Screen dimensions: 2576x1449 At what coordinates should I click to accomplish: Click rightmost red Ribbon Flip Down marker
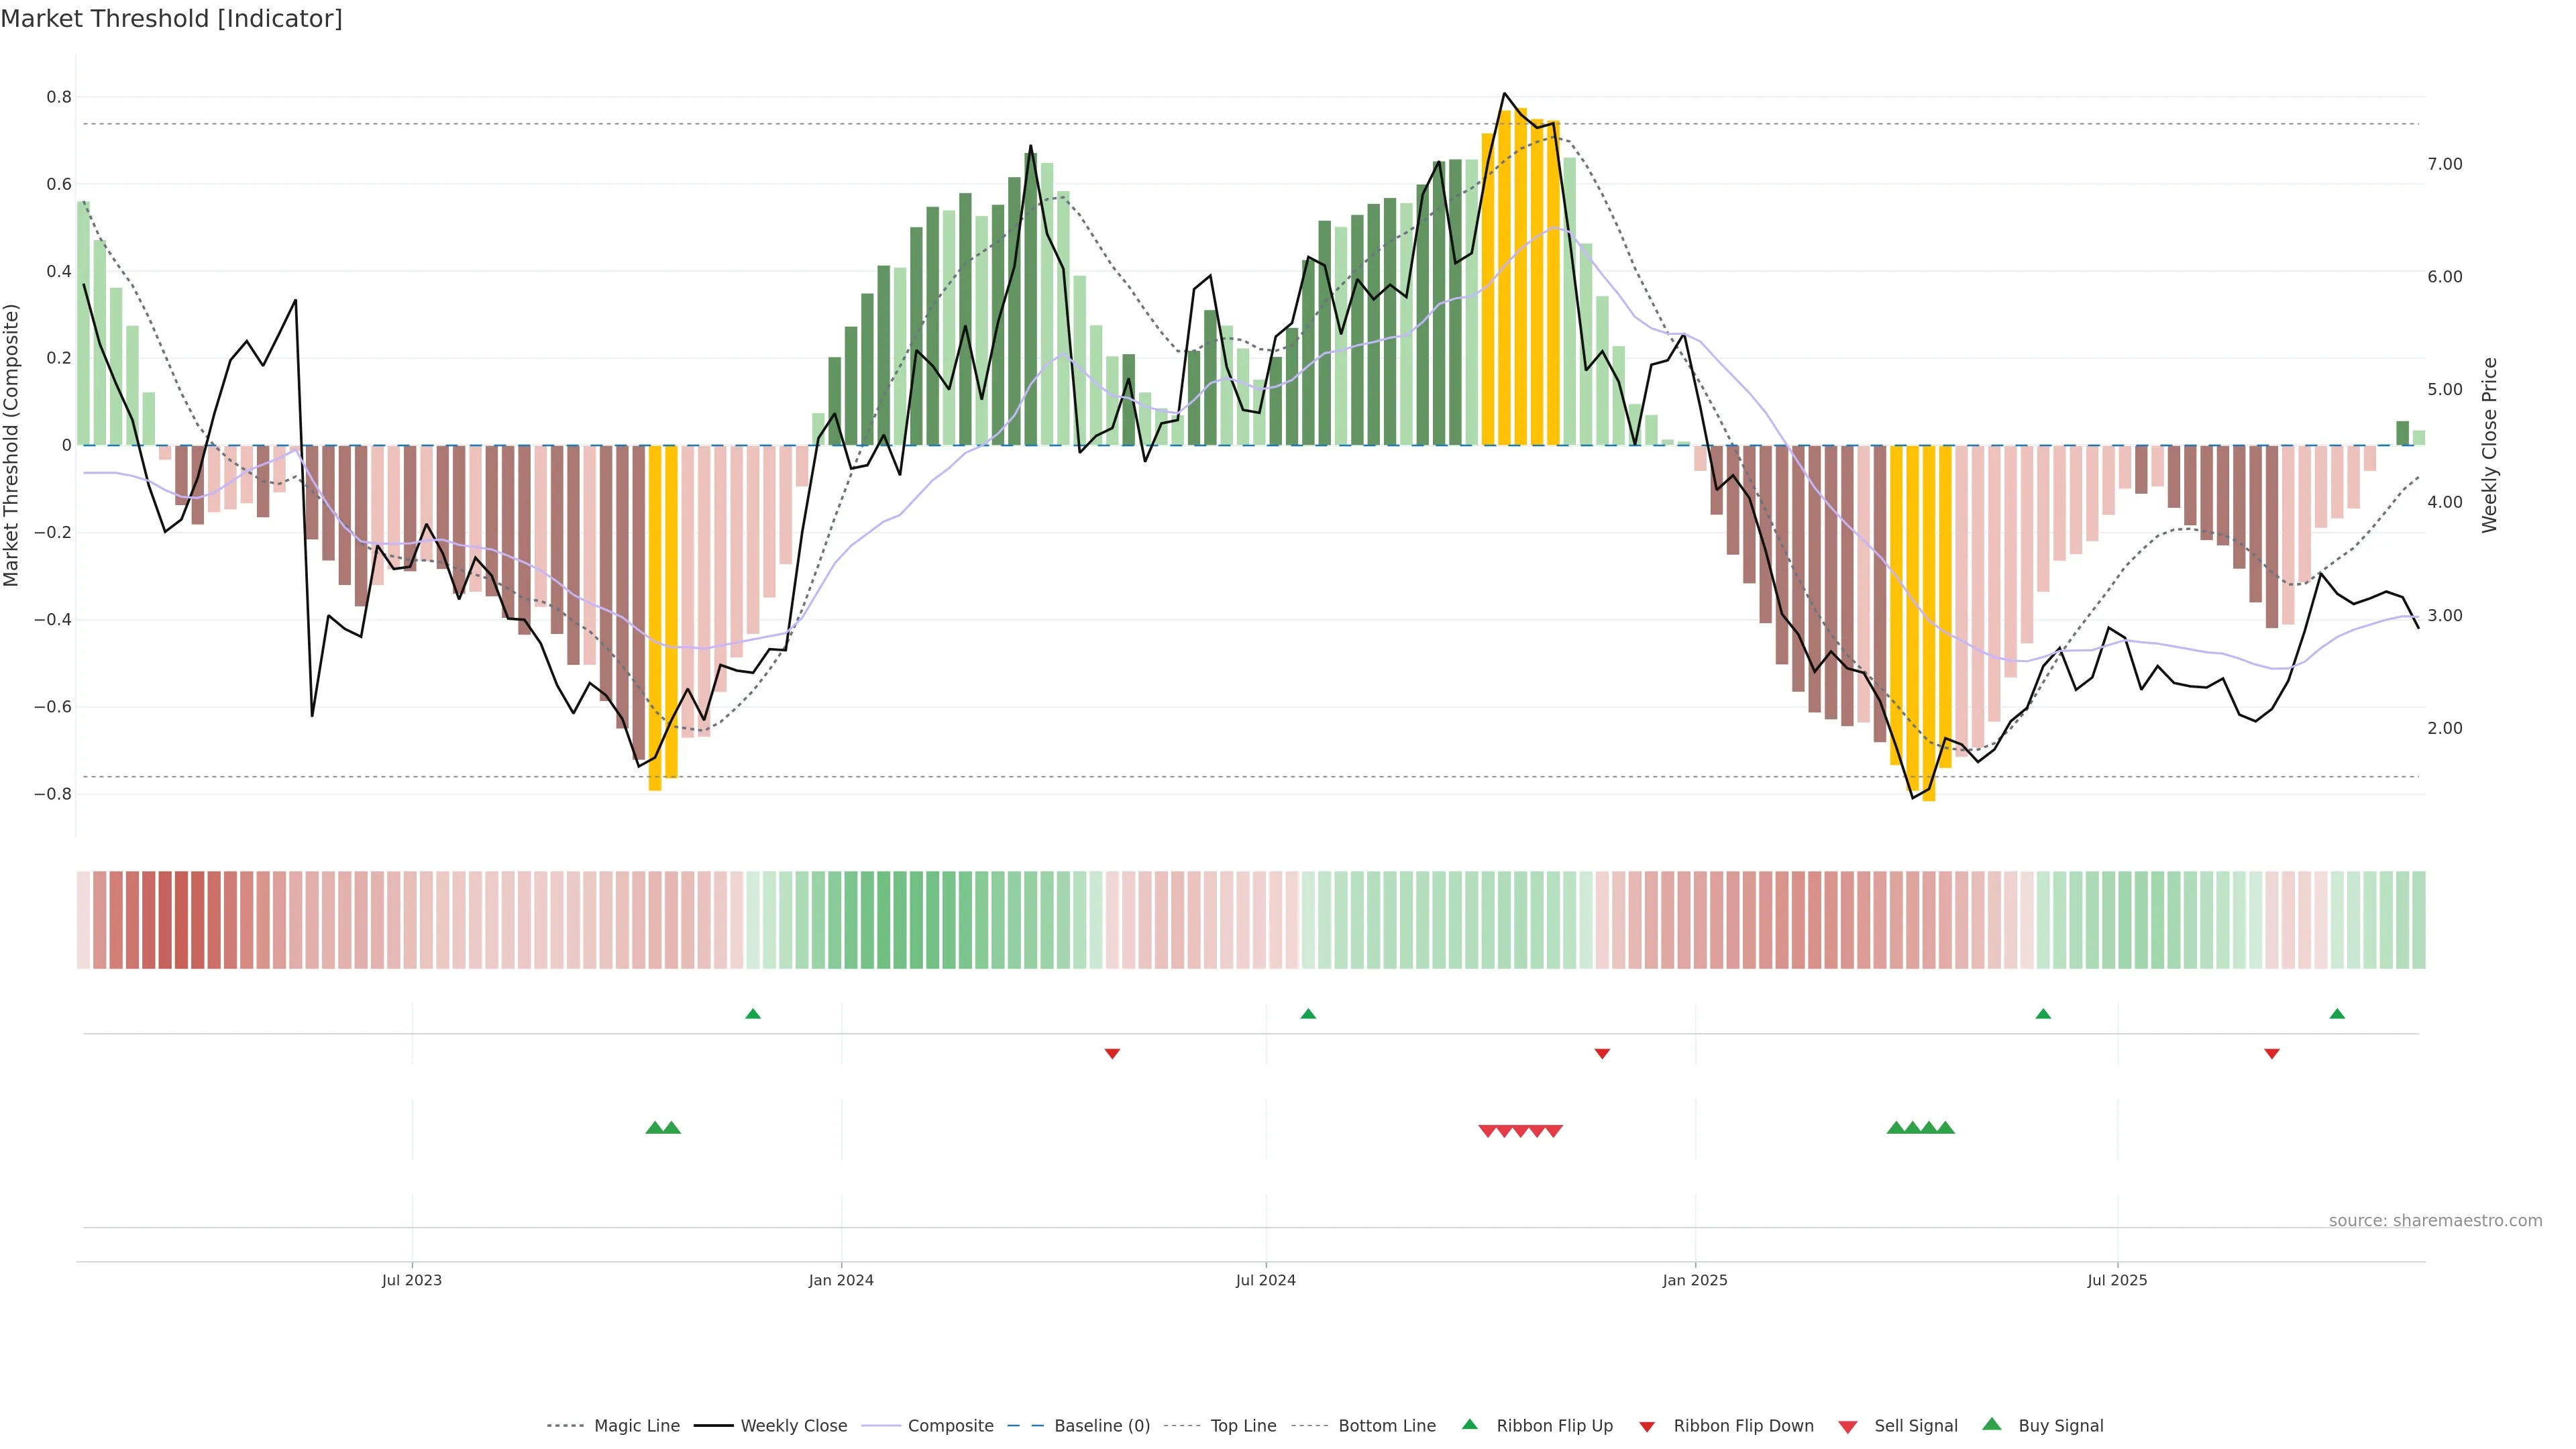2272,1053
